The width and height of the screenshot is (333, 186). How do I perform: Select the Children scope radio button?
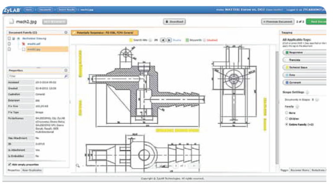tap(287, 118)
